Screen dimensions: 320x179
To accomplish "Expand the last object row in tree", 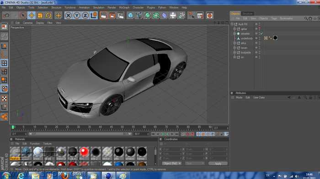I will (235, 57).
